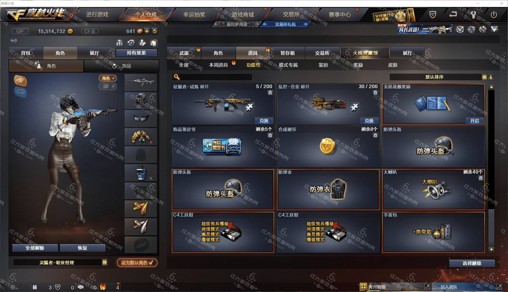Image resolution: width=508 pixels, height=292 pixels.
Task: Click the search magnifier icon
Action: [x=177, y=77]
